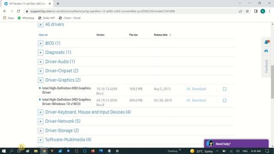Open Task View in the taskbar
Image resolution: width=274 pixels, height=154 pixels.
[19, 151]
